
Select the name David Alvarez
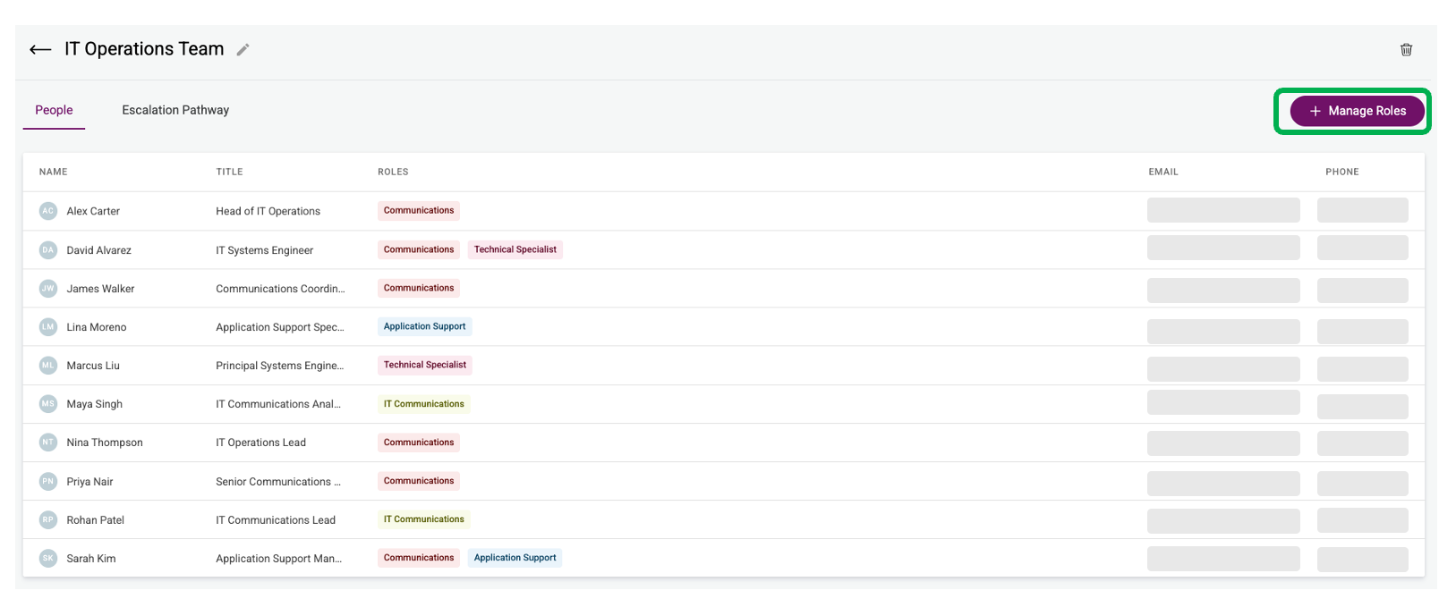99,250
